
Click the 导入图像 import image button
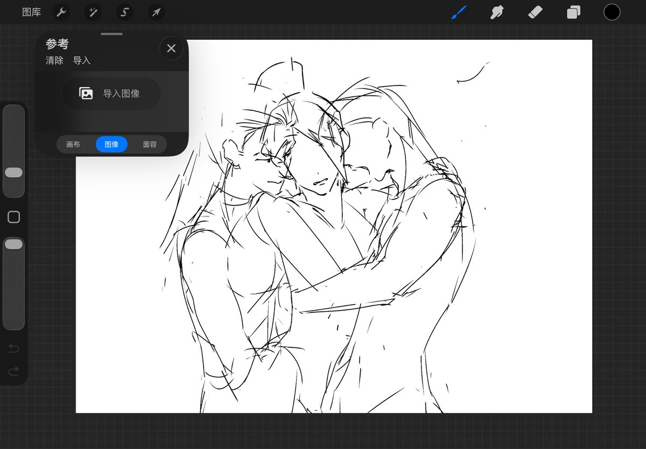[111, 94]
